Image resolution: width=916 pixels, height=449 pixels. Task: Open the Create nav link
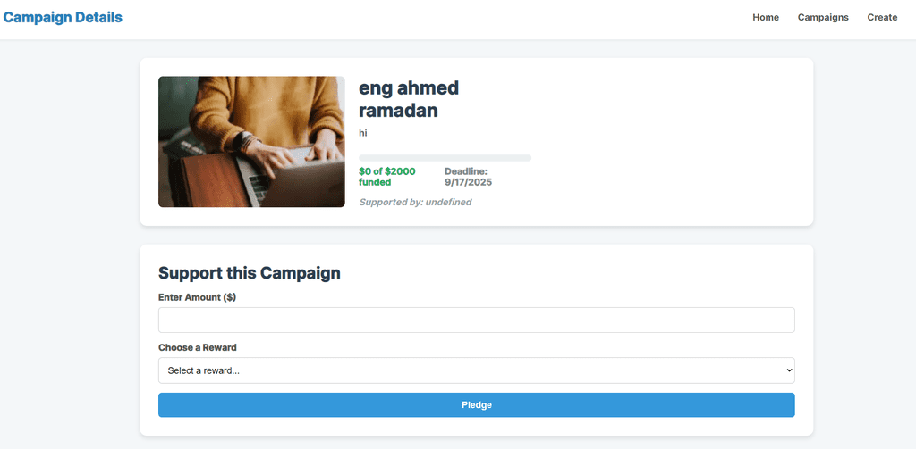click(882, 18)
